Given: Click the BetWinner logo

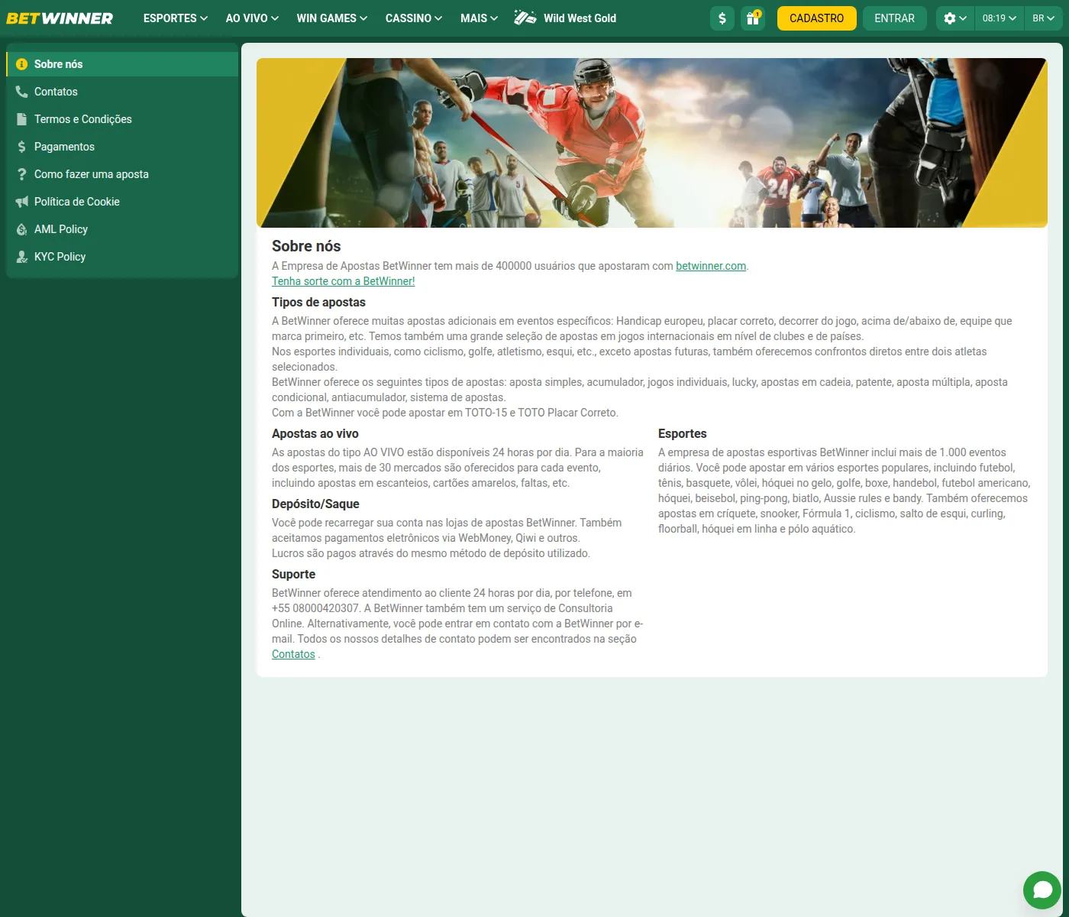Looking at the screenshot, I should 60,18.
